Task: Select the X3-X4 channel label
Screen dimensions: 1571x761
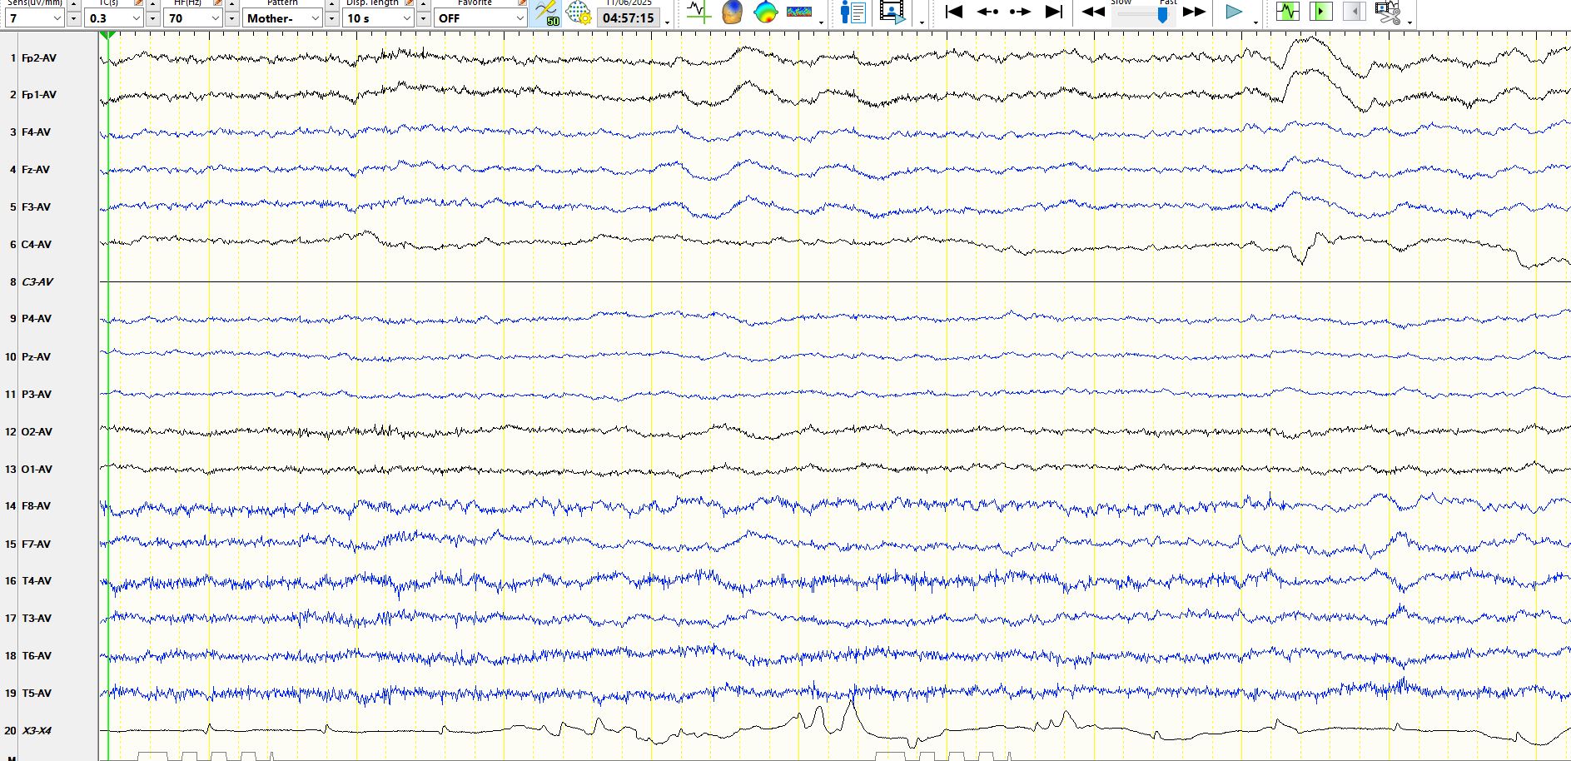Action: pos(37,731)
